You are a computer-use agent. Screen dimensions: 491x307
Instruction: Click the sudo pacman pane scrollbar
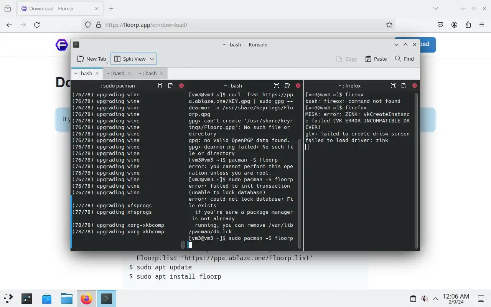coord(183,244)
